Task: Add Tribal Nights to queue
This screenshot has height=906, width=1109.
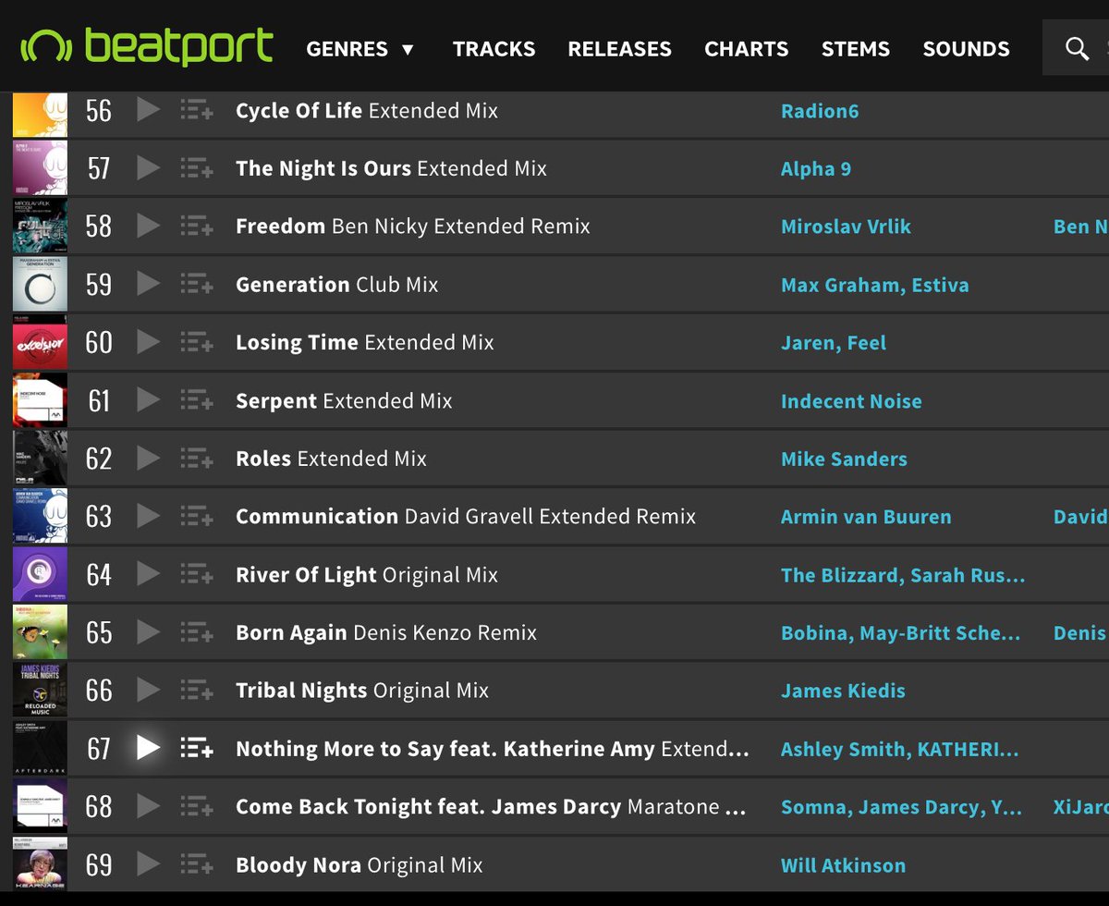Action: pyautogui.click(x=197, y=691)
